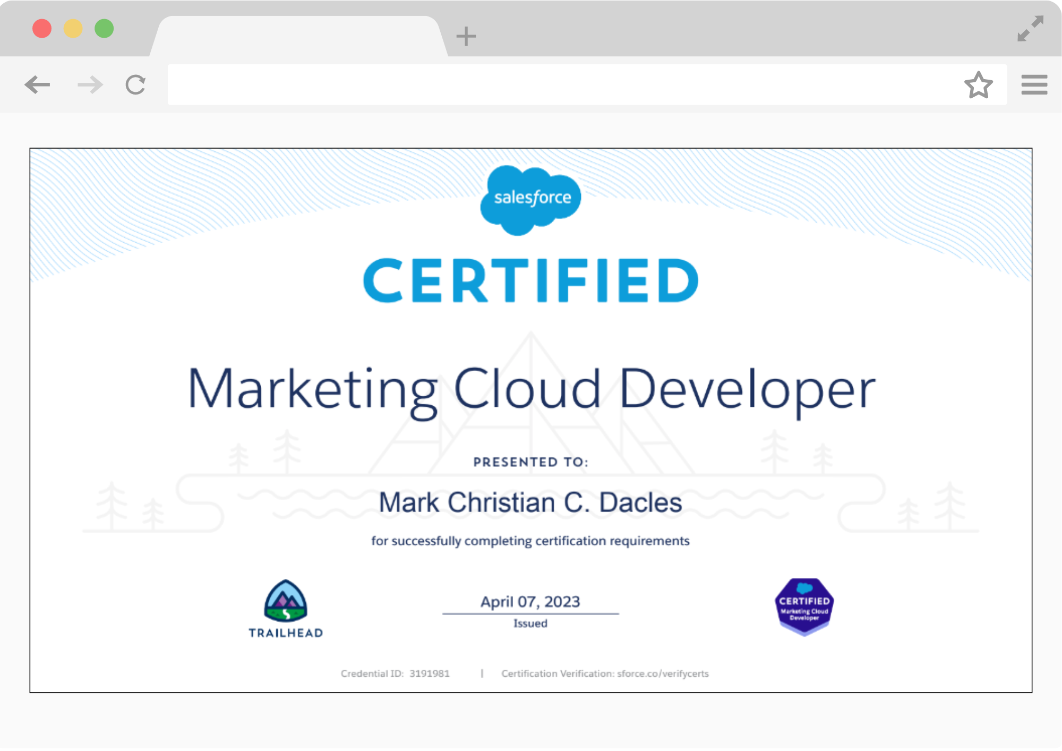Click the browser forward arrow
Image resolution: width=1062 pixels, height=751 pixels.
tap(90, 84)
